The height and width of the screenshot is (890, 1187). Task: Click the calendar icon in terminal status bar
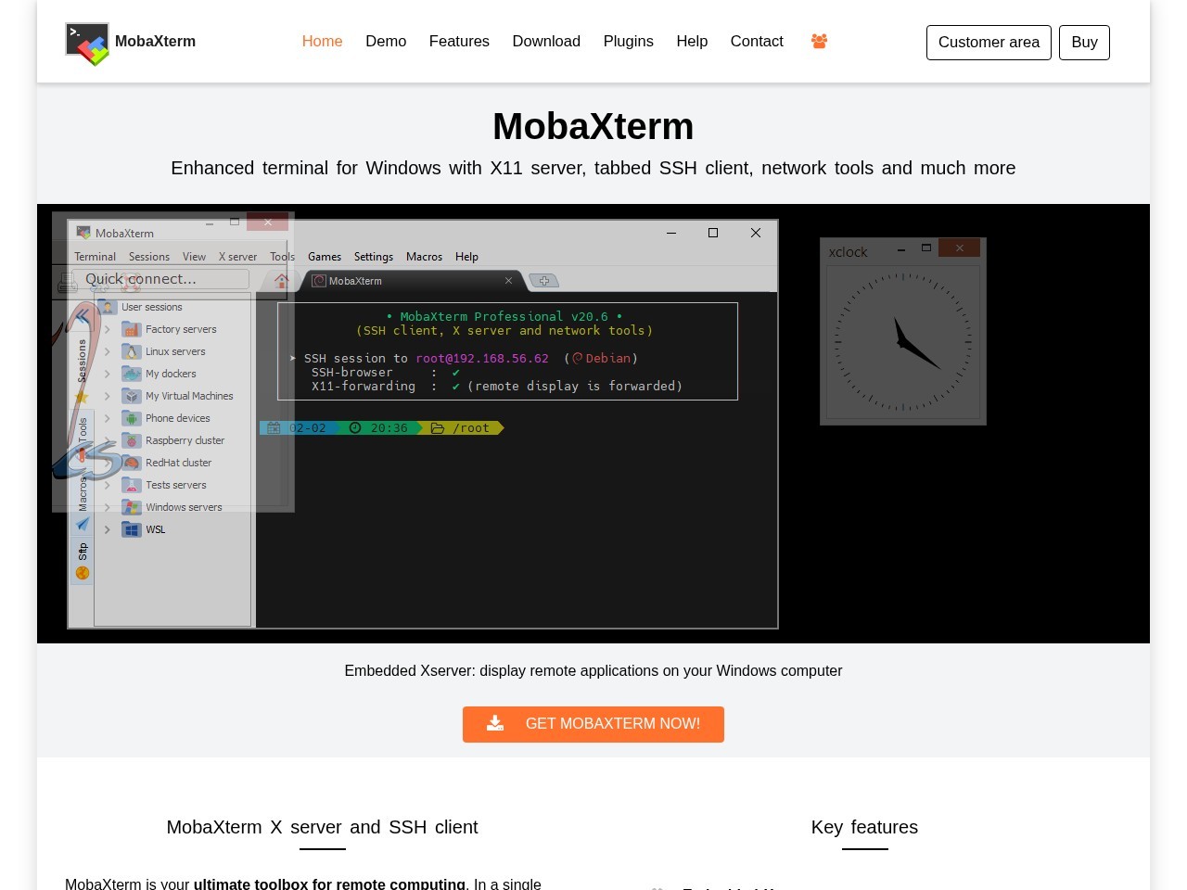point(274,427)
